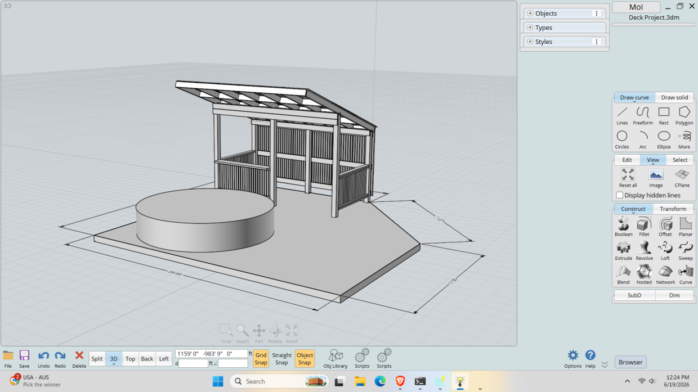
Task: Open the SubD tab
Action: 634,295
